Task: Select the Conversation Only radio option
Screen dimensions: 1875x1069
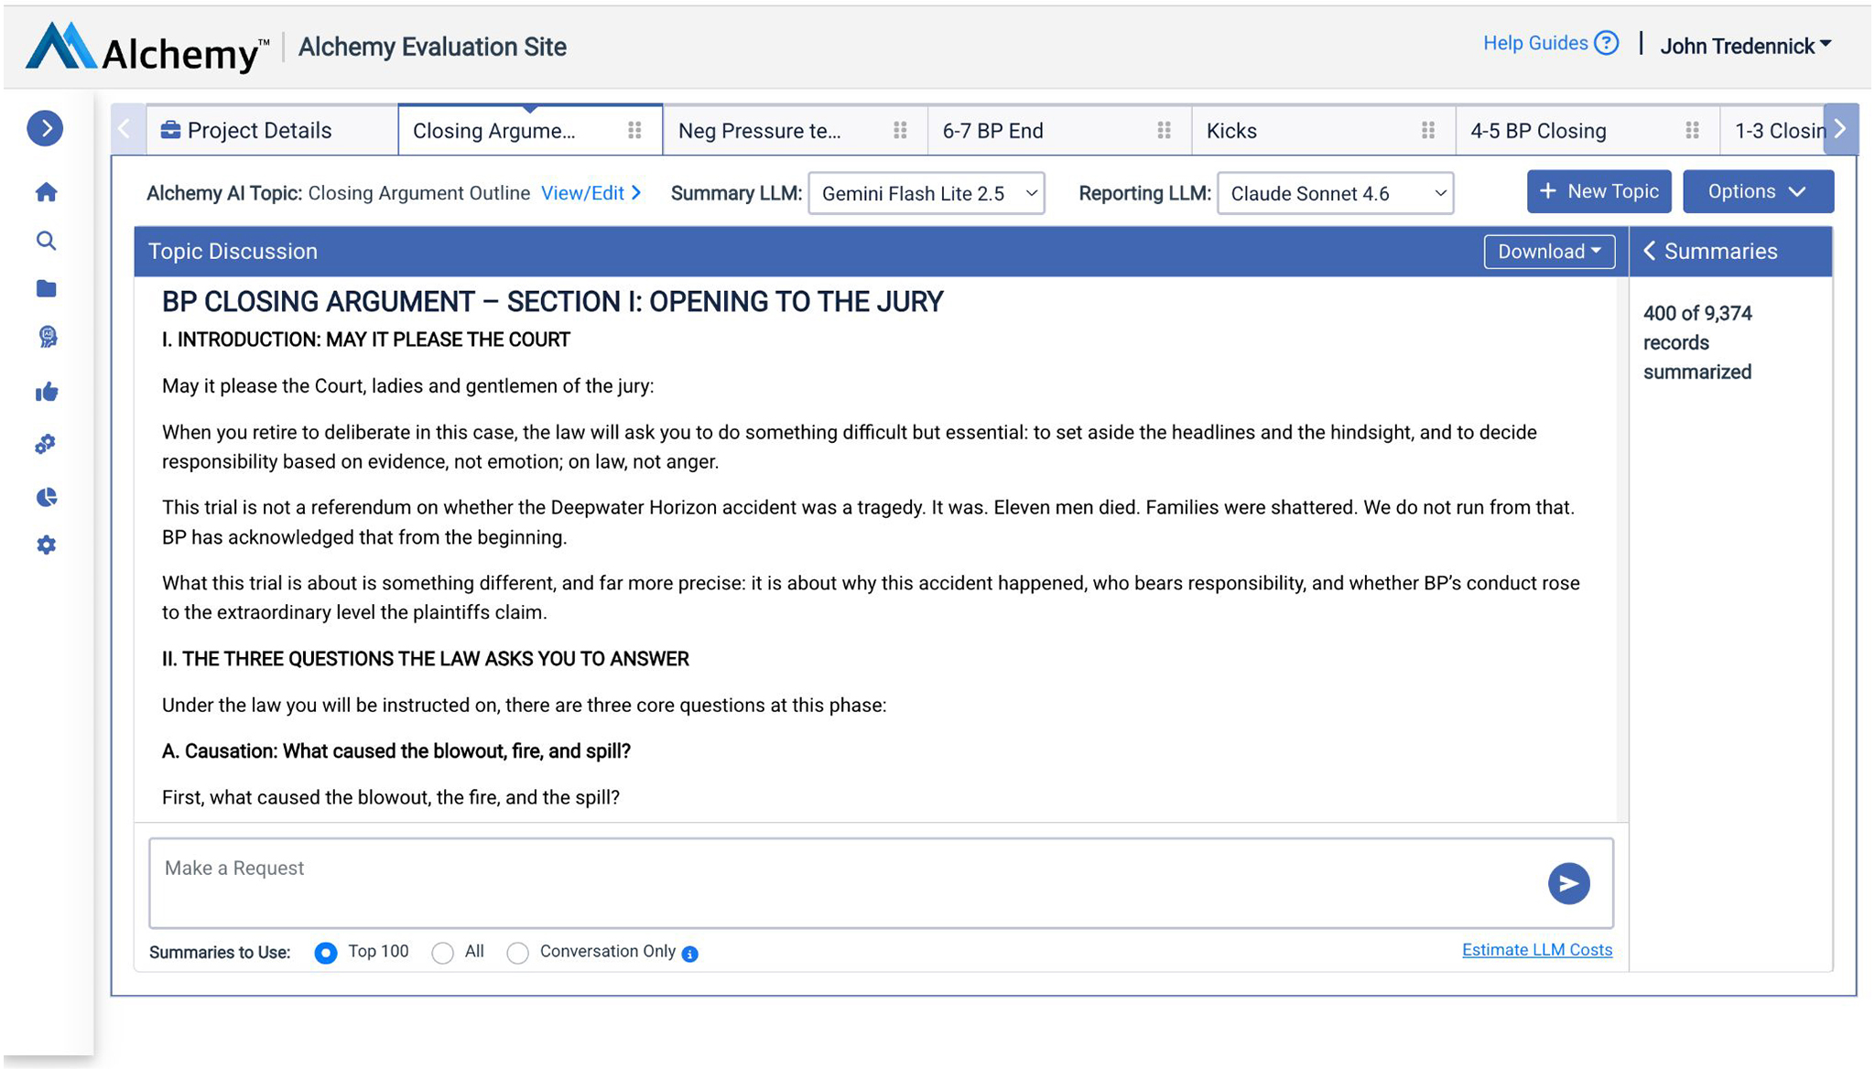Action: (x=518, y=953)
